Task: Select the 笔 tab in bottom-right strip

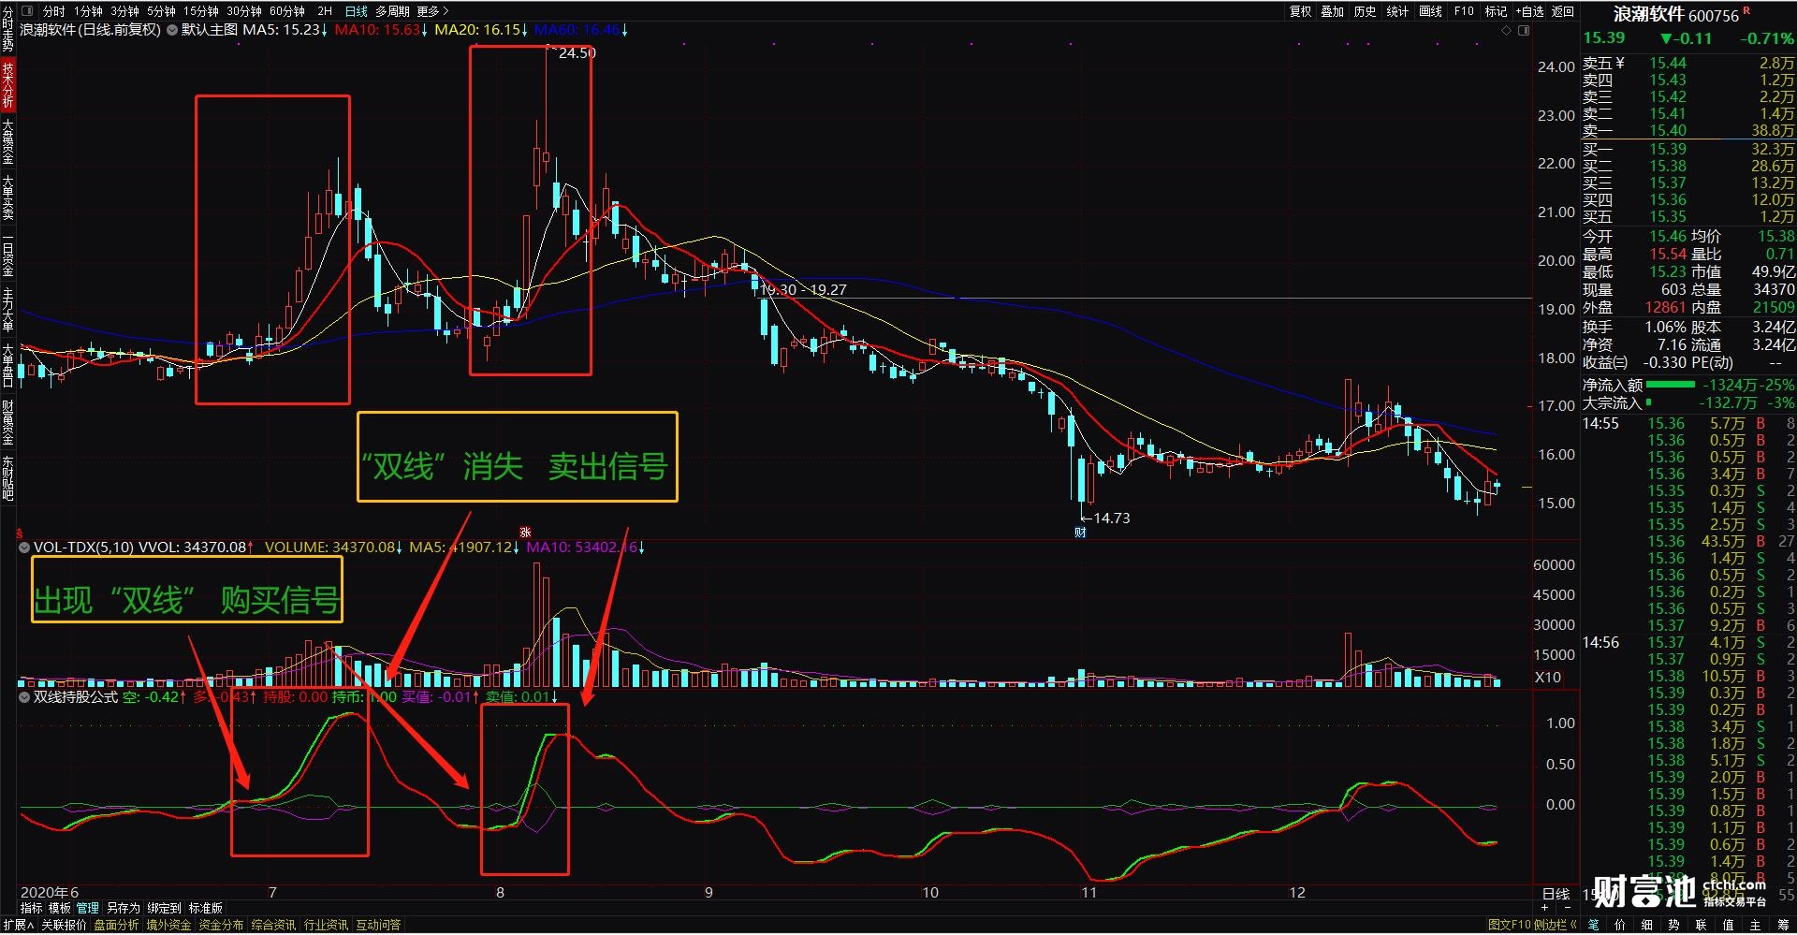Action: click(x=1593, y=925)
